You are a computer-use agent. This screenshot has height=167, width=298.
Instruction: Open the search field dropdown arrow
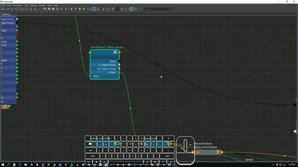(x=169, y=9)
